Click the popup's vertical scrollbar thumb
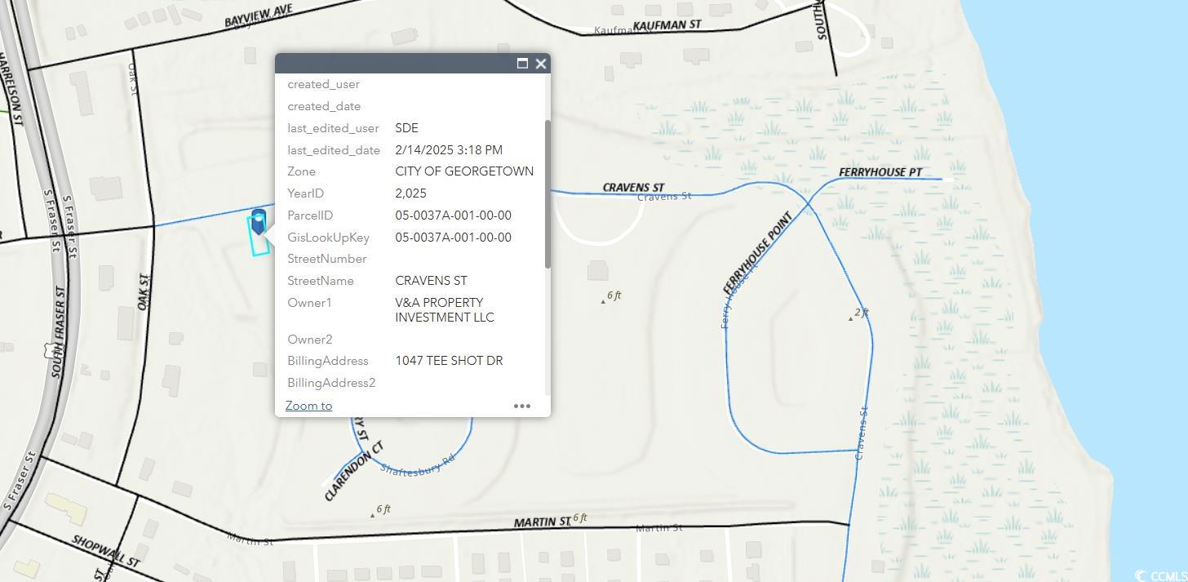1188x582 pixels. tap(547, 193)
